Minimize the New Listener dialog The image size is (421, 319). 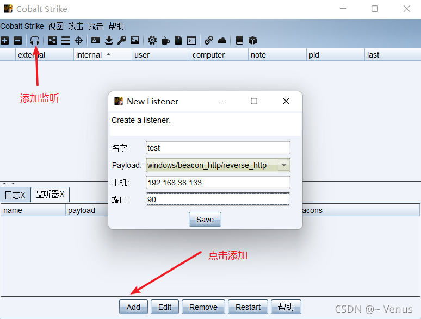(222, 101)
